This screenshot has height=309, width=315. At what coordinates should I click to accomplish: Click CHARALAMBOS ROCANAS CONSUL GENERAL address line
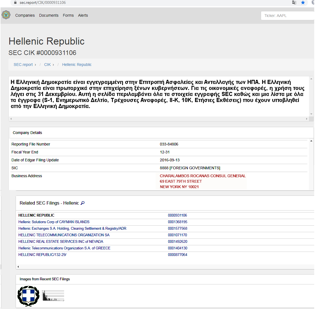click(x=203, y=176)
